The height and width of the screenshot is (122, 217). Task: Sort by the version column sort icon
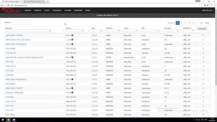(180, 30)
